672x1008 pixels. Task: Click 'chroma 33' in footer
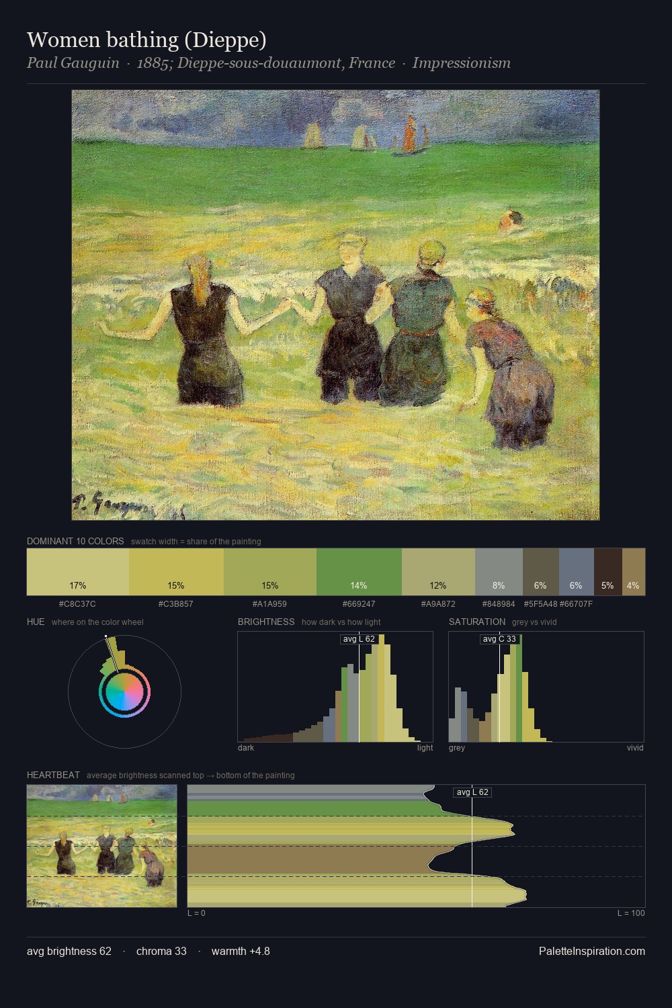tap(161, 951)
